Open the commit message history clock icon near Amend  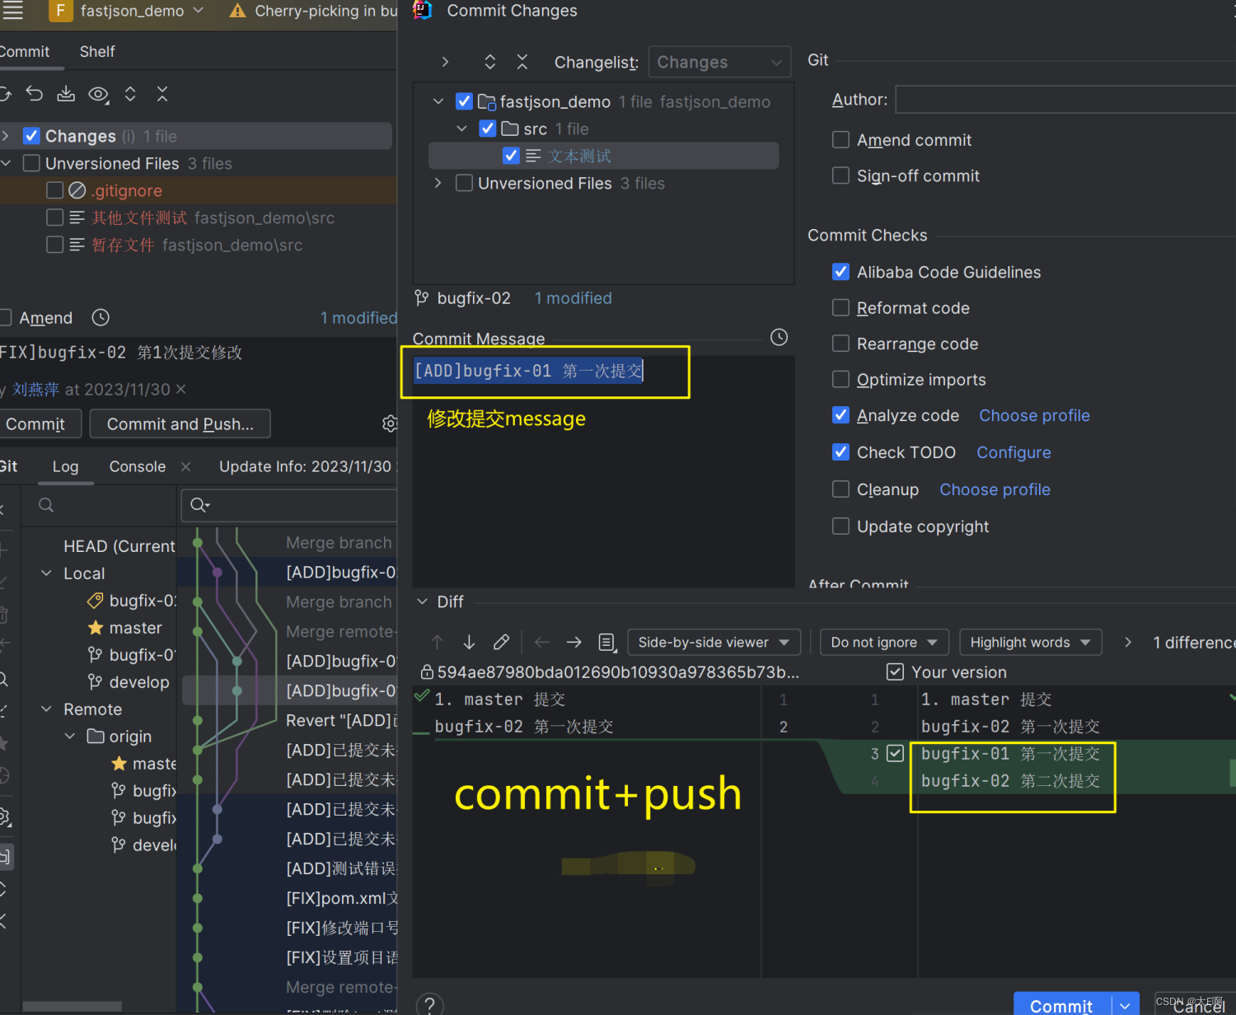(101, 317)
